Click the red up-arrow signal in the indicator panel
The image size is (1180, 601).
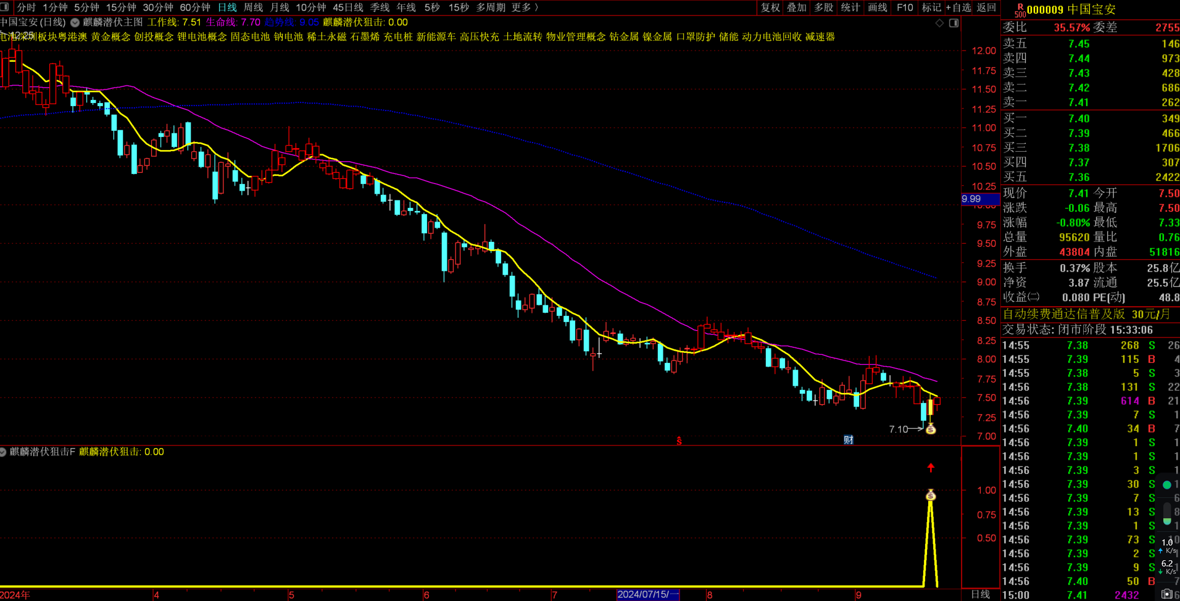point(931,468)
